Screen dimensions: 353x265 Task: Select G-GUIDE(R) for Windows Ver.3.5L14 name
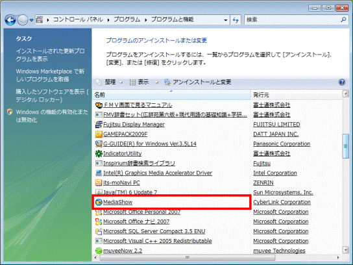tap(150, 144)
